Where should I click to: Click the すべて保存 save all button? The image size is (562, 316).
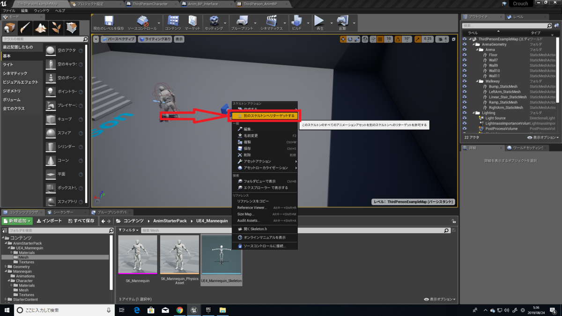click(81, 221)
